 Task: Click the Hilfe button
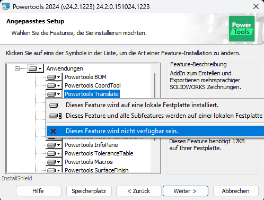(39, 191)
